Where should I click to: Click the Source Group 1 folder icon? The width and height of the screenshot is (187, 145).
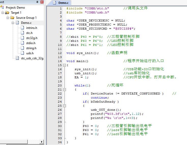click(x=12, y=18)
